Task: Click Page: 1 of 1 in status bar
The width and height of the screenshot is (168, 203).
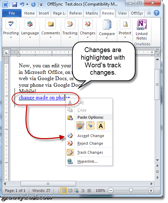Action: [15, 191]
